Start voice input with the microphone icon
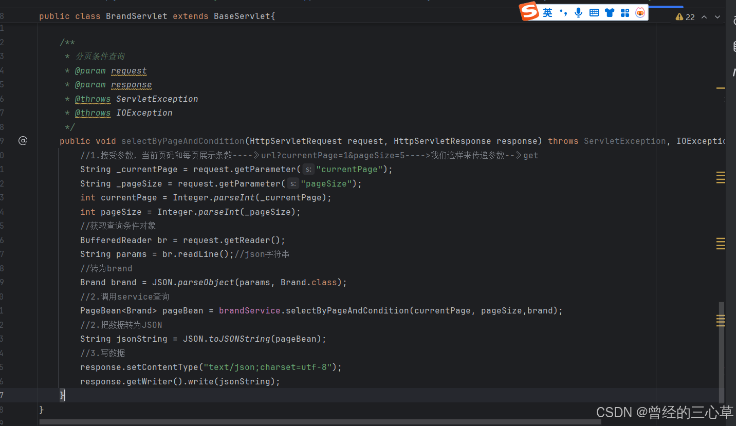The height and width of the screenshot is (426, 736). (x=579, y=13)
